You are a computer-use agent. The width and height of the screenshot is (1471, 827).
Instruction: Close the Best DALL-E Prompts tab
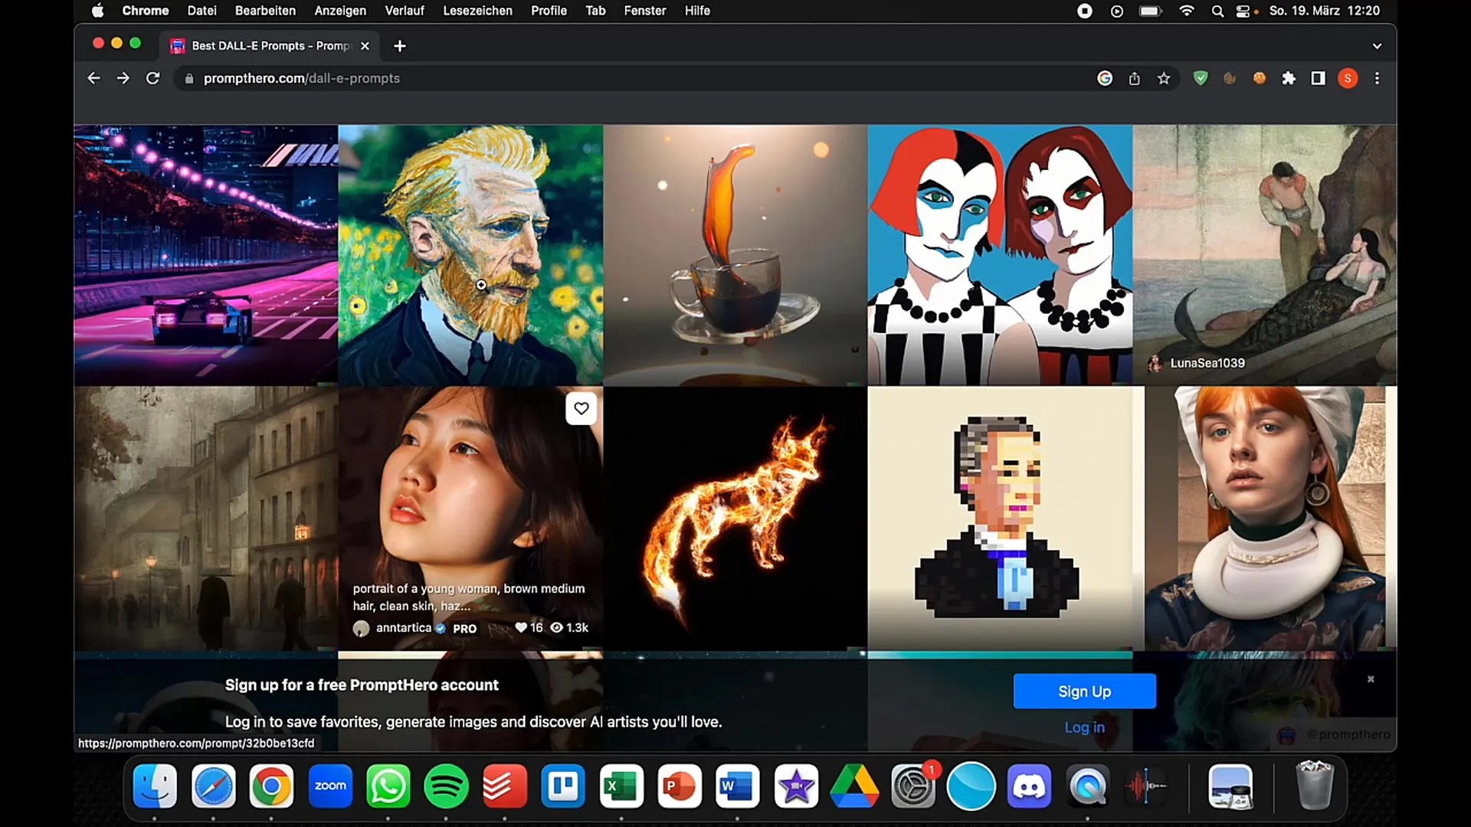(365, 46)
